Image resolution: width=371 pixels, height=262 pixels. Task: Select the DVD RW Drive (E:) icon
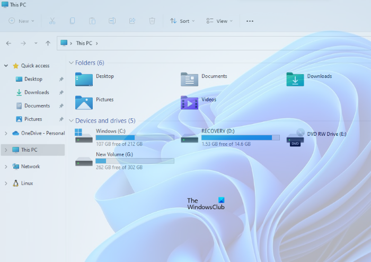point(295,137)
